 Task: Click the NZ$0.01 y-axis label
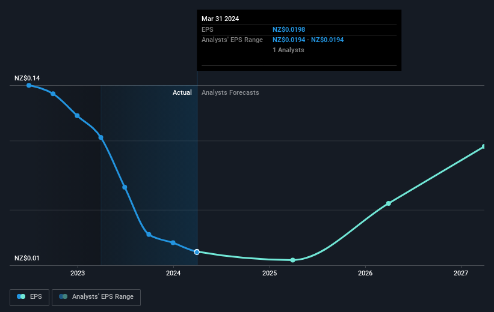(x=27, y=258)
